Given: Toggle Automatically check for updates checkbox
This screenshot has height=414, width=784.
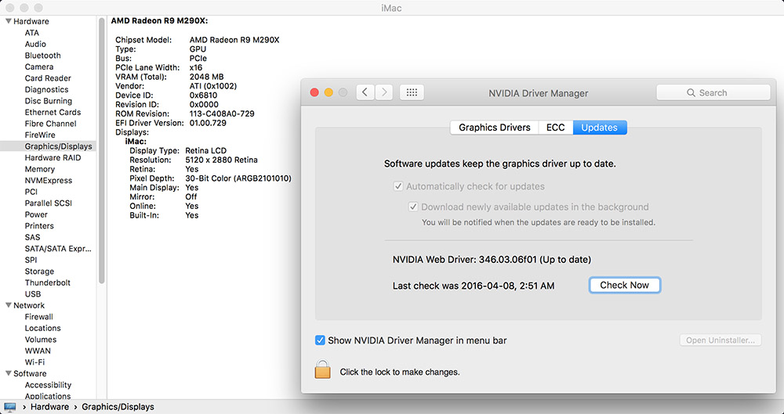Looking at the screenshot, I should (x=398, y=186).
